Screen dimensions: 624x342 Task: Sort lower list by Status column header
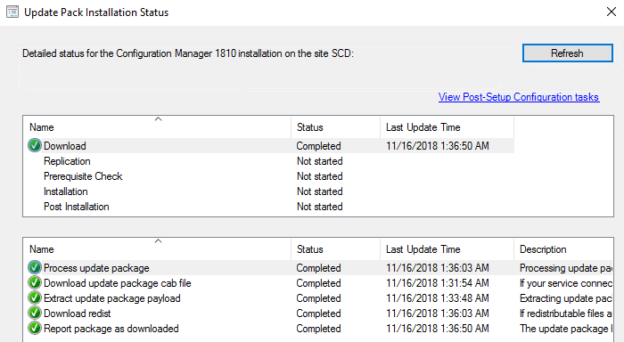tap(335, 249)
